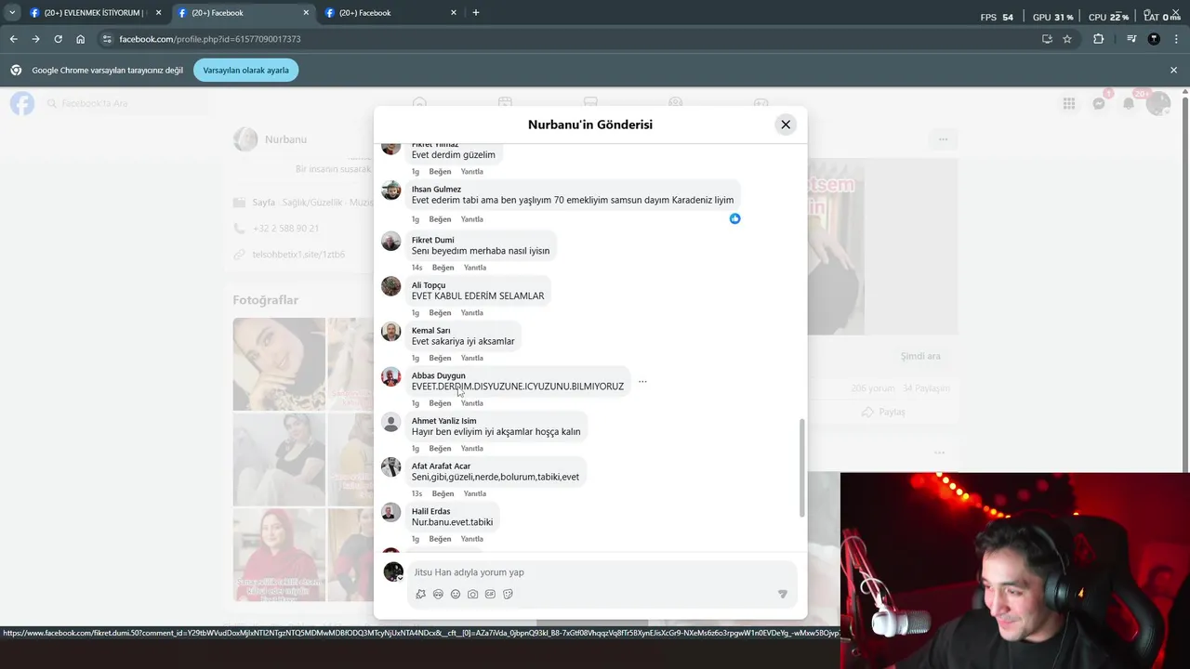
Task: Reply to Ali Topçu's comment with Yanıtla
Action: tap(471, 313)
